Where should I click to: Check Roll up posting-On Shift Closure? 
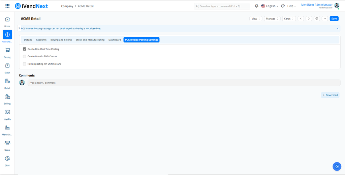click(25, 64)
